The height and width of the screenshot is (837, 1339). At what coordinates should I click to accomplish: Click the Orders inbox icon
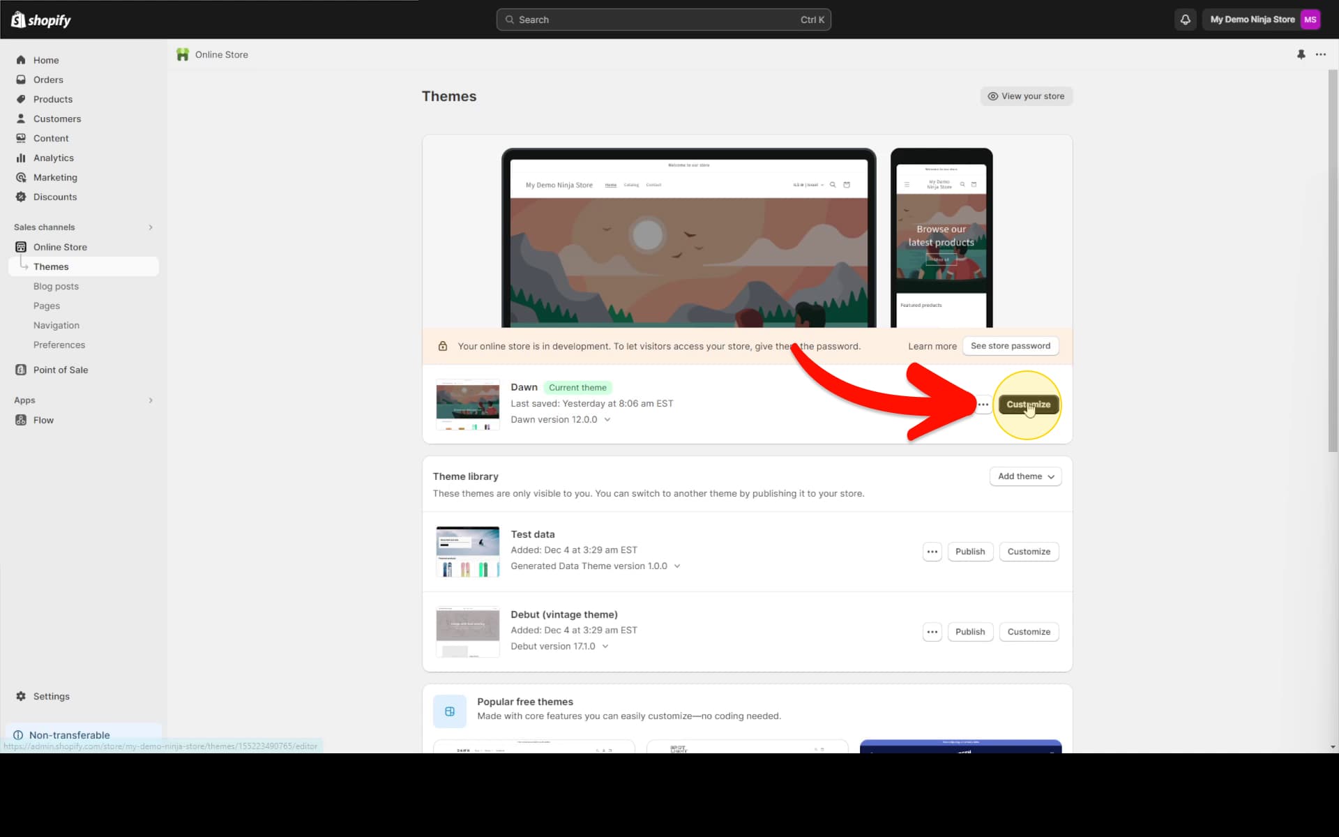coord(21,80)
